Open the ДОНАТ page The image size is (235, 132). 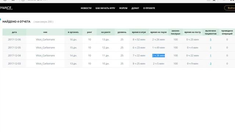(135, 8)
